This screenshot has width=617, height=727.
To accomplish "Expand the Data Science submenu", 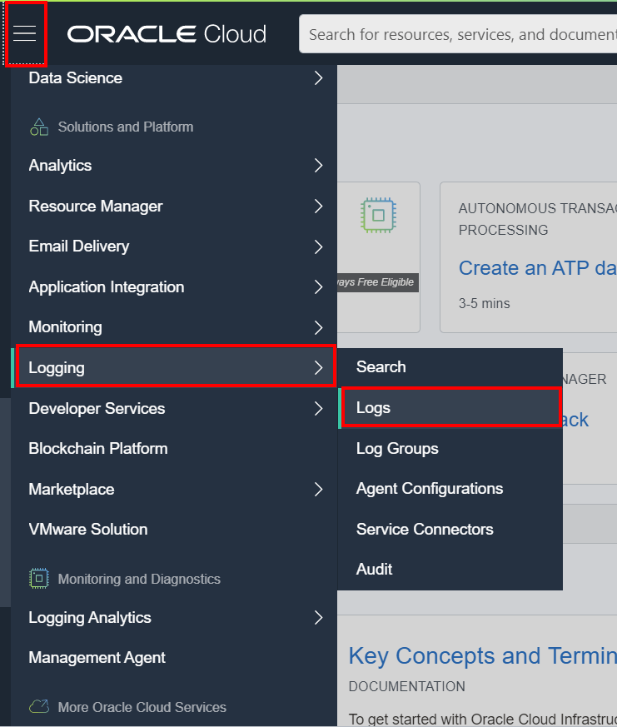I will pyautogui.click(x=317, y=77).
